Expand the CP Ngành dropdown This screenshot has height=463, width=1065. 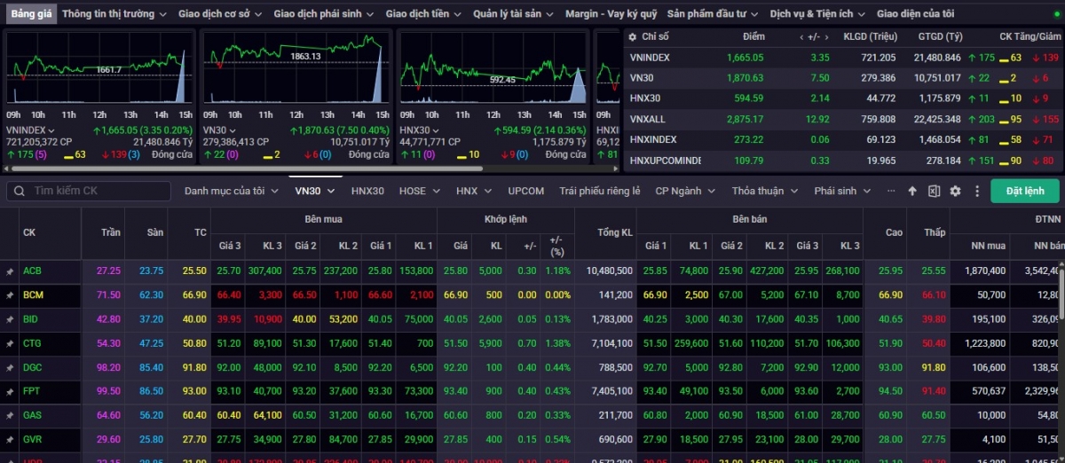(x=684, y=191)
